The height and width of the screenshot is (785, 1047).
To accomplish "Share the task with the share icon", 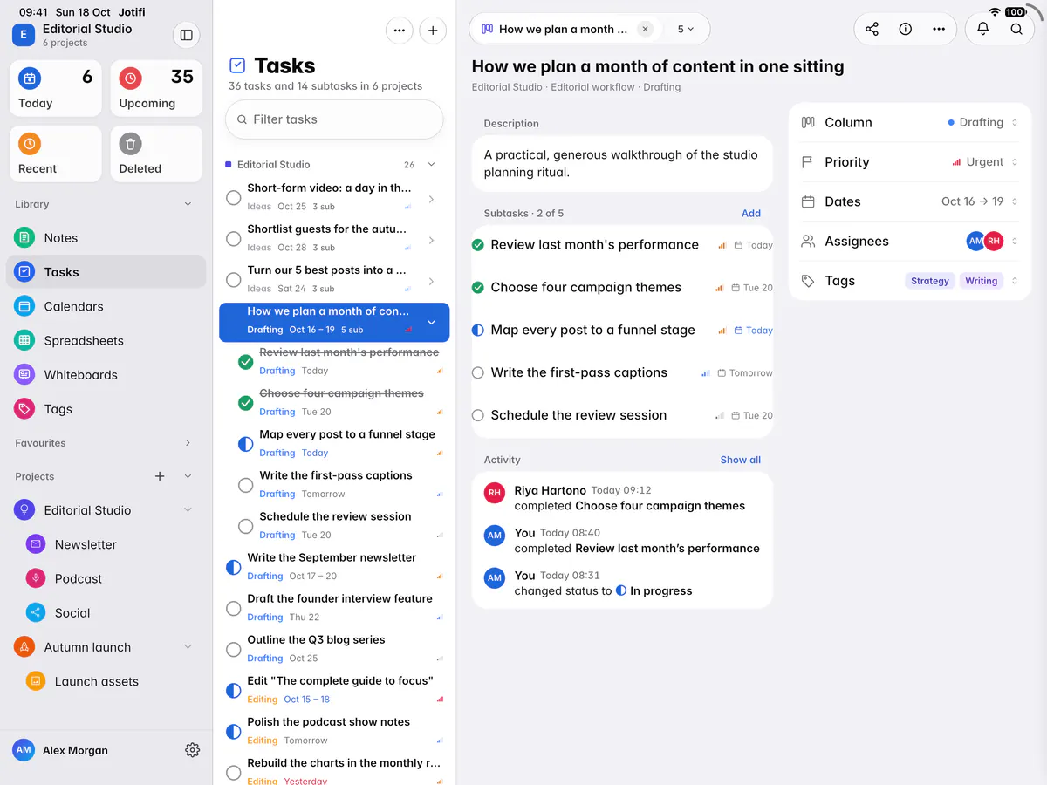I will (x=872, y=29).
